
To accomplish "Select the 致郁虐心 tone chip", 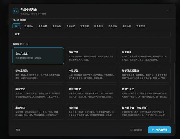I will 29,26.
